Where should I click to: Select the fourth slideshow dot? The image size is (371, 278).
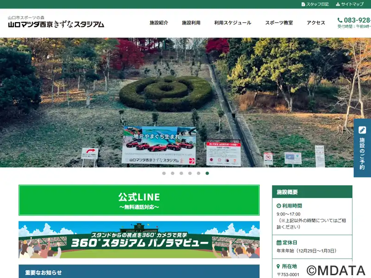pos(190,173)
